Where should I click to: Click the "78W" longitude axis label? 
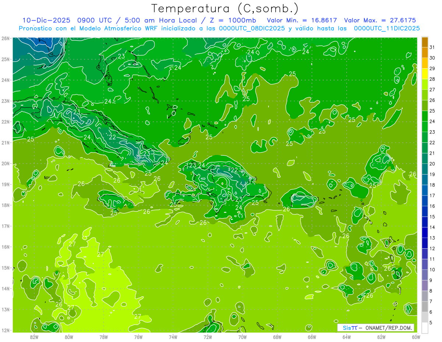click(104, 337)
